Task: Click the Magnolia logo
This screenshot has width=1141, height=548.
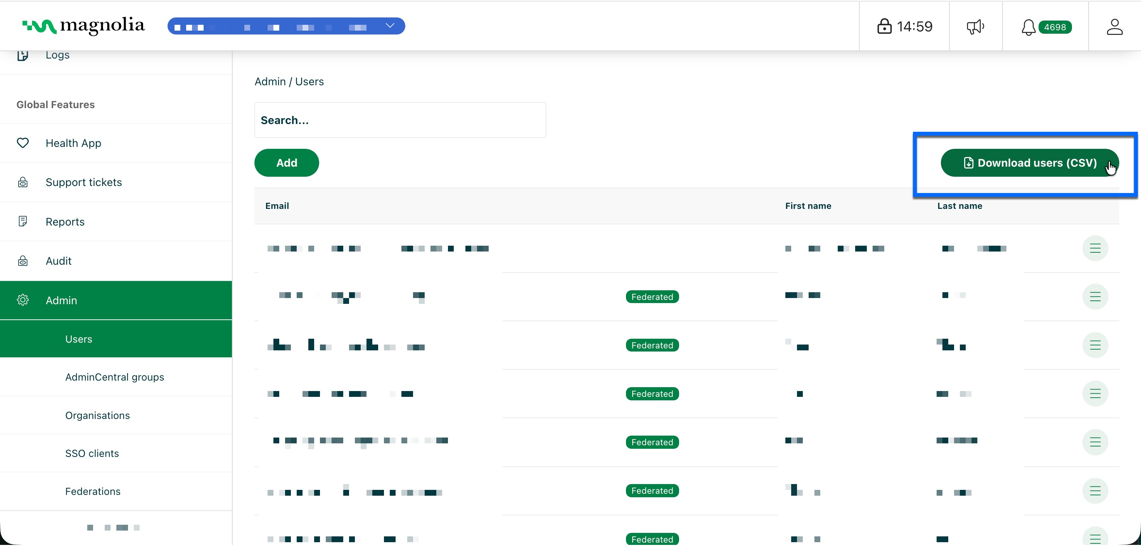Action: (84, 26)
